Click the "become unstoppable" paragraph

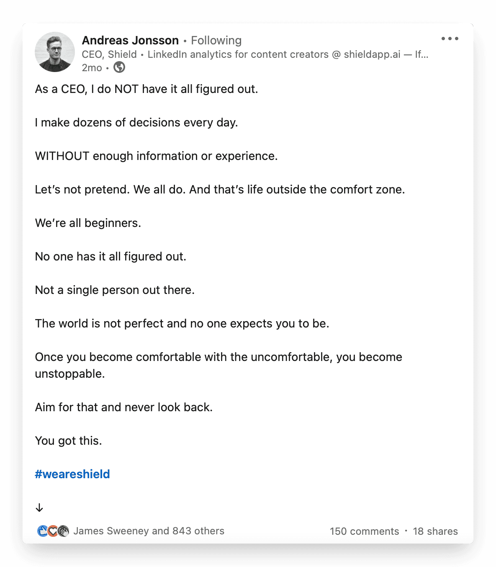[x=218, y=365]
